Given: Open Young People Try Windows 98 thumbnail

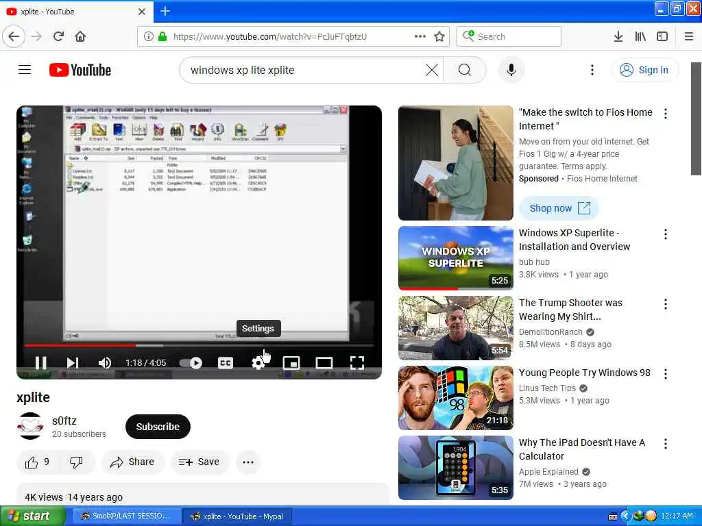Looking at the screenshot, I should [456, 398].
